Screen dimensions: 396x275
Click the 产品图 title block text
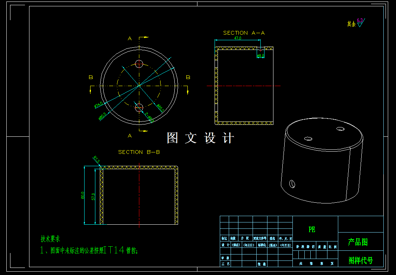pyautogui.click(x=358, y=242)
